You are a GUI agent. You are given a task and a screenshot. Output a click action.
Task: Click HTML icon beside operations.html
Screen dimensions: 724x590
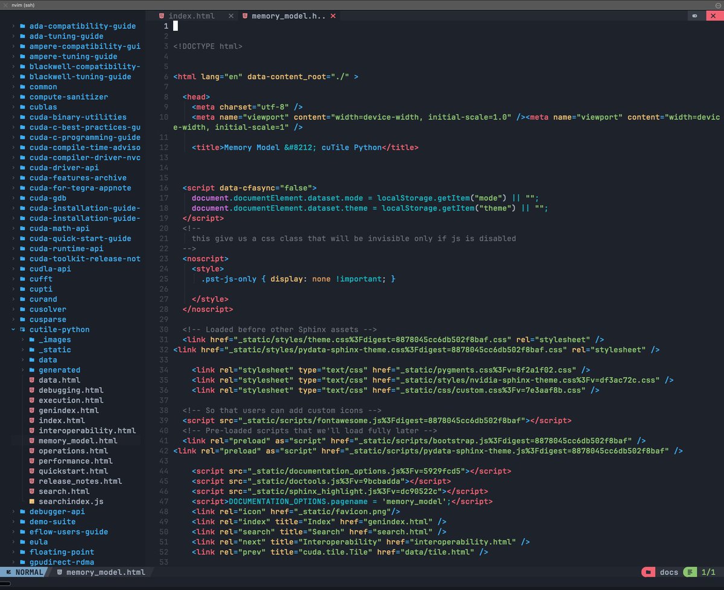pyautogui.click(x=32, y=451)
